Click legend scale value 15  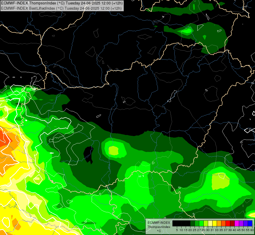[x=186, y=230]
